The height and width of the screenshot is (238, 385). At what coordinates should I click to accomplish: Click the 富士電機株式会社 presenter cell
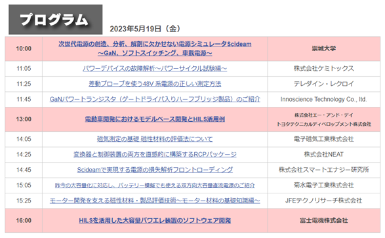coord(324,220)
